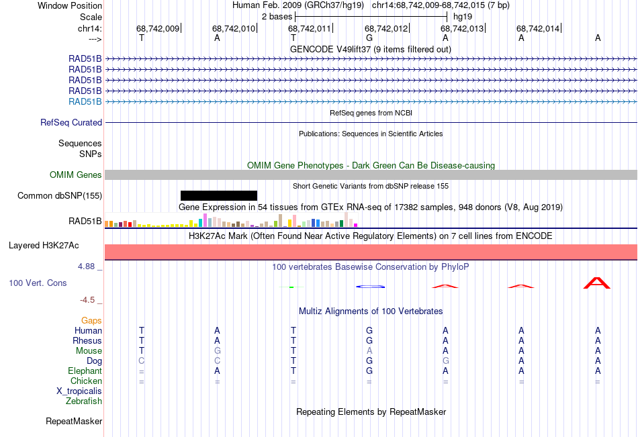This screenshot has width=638, height=437.
Task: Select the Elephant alignment row label
Action: click(x=85, y=371)
